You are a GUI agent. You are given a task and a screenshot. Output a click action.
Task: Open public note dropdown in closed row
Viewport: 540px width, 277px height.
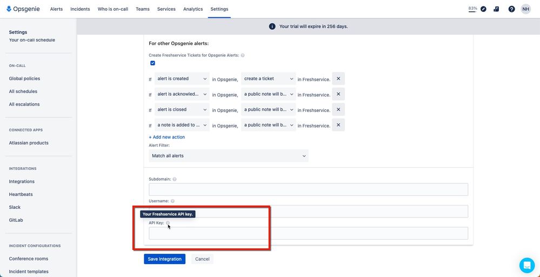tap(268, 110)
